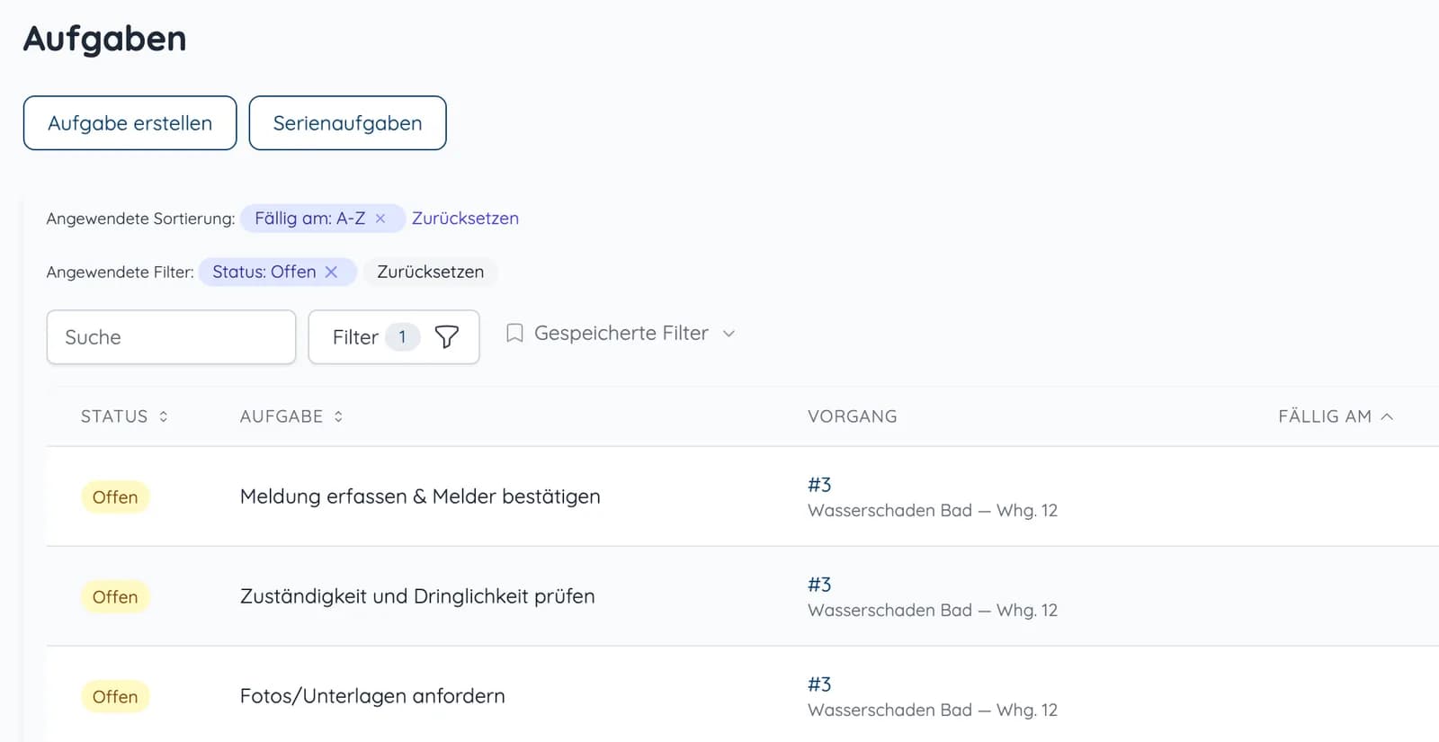Click the Aufgabe erstellen button
The width and height of the screenshot is (1439, 742).
pyautogui.click(x=130, y=123)
